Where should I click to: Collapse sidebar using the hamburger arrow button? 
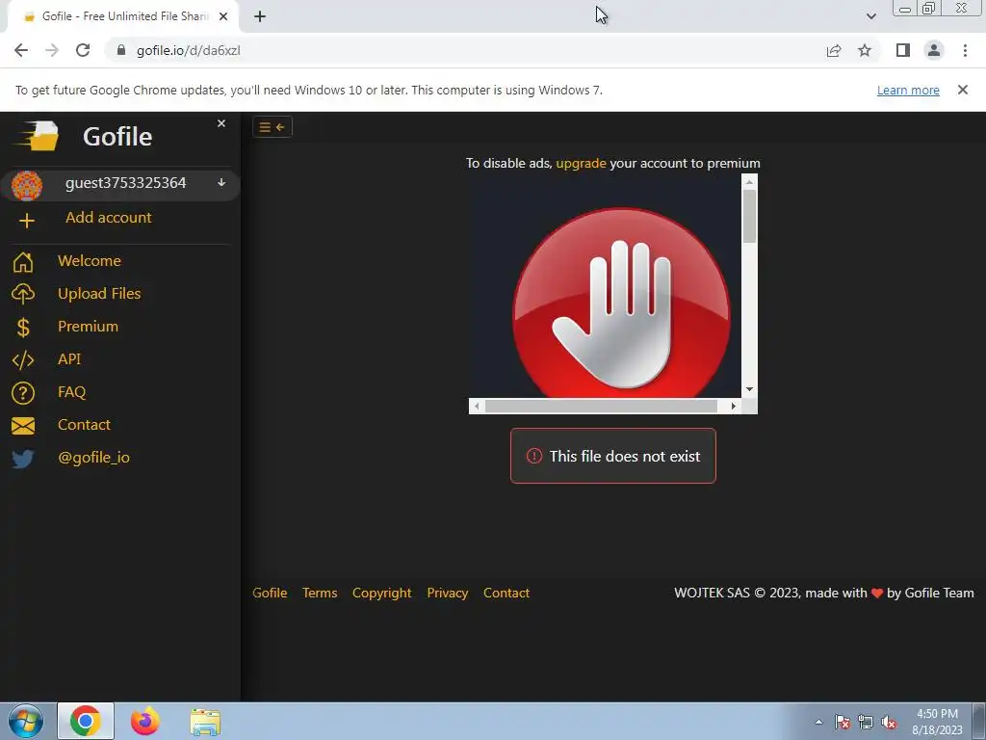pyautogui.click(x=272, y=127)
